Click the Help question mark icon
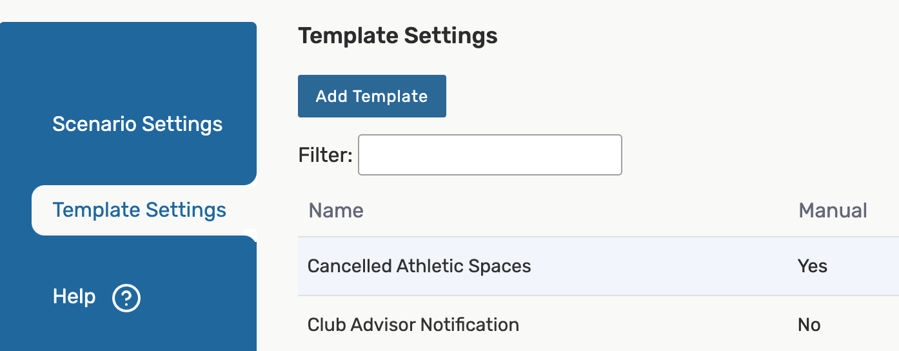This screenshot has width=899, height=351. coord(126,298)
